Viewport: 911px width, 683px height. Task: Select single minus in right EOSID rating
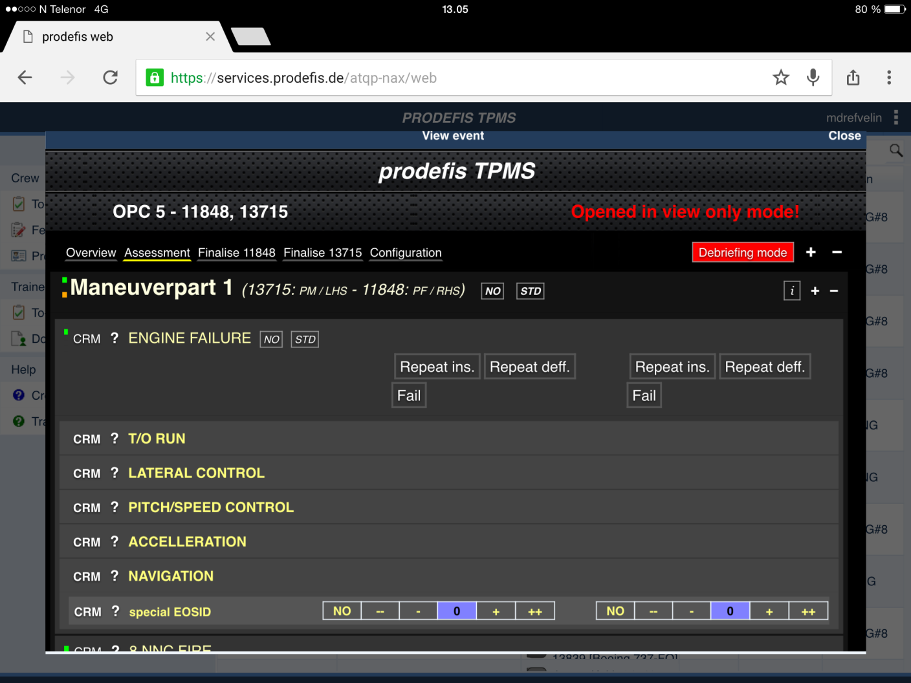[x=692, y=611]
